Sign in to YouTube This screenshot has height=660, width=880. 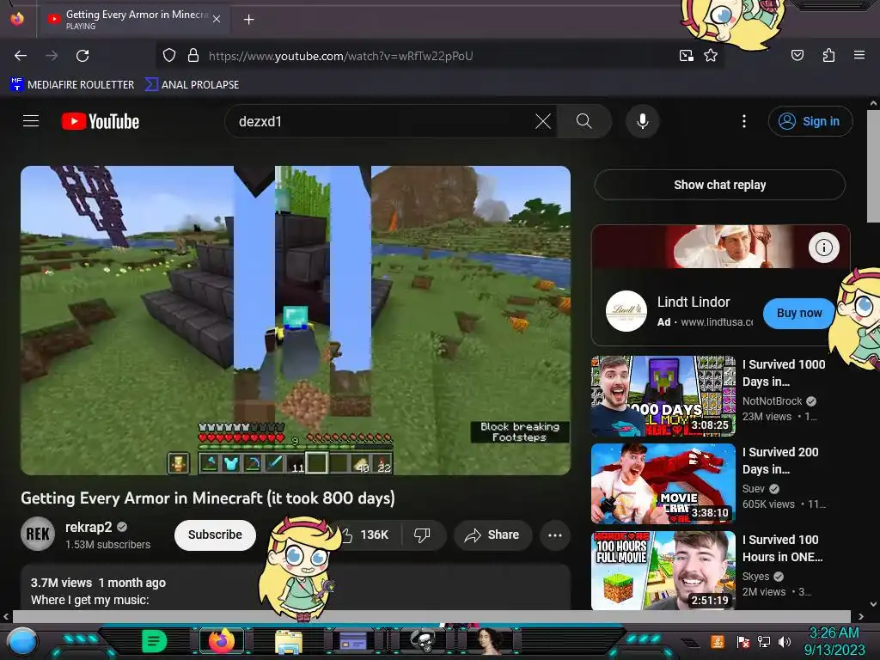(x=810, y=121)
